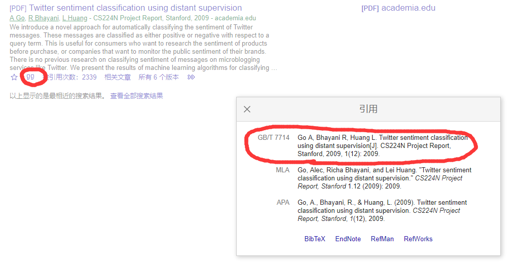Select the APA citation text

click(x=382, y=211)
